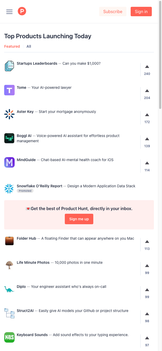Click the Boggl AI app icon
The image size is (162, 351).
[9, 138]
